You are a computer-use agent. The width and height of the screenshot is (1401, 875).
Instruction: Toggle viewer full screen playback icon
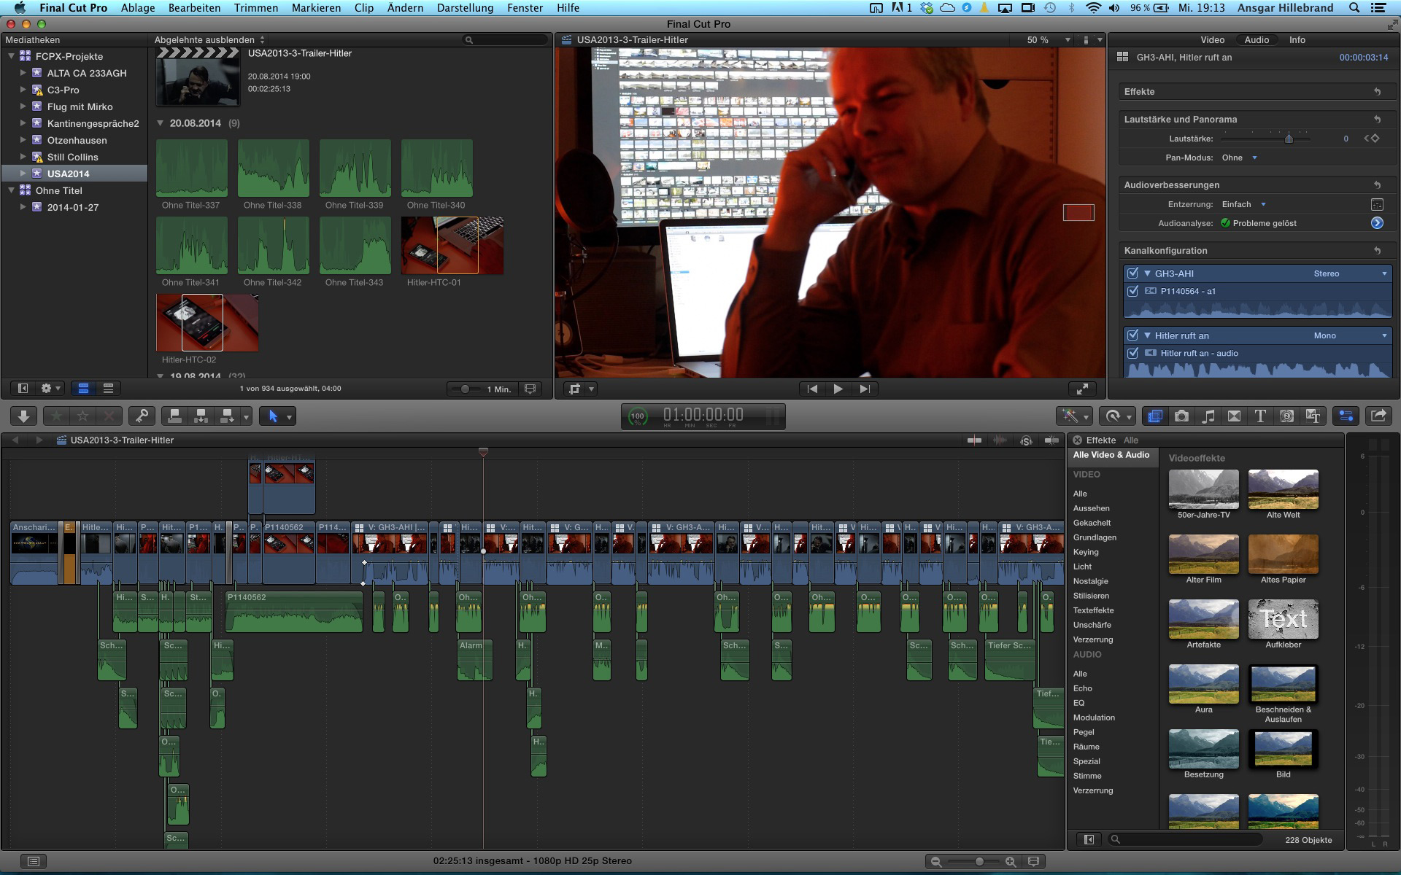tap(1083, 389)
